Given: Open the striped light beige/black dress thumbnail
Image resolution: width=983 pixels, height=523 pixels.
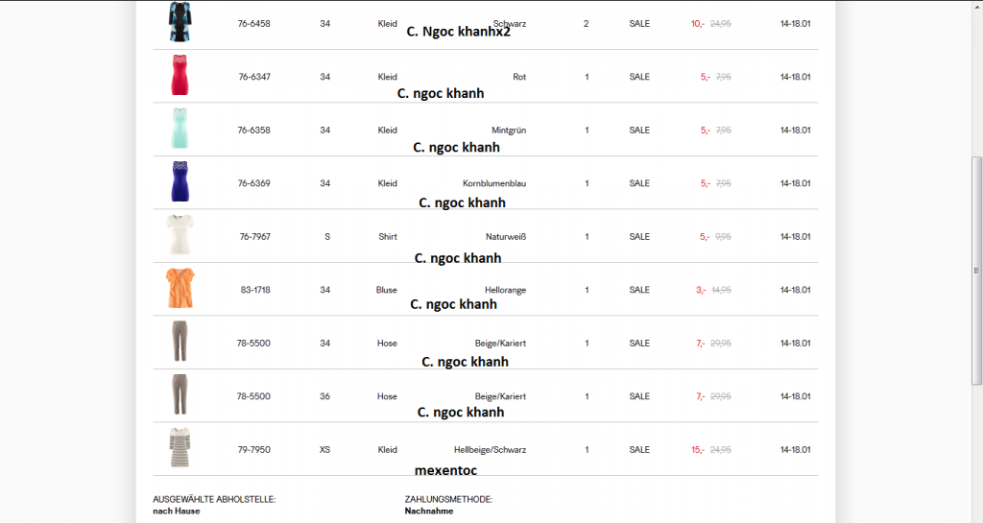Looking at the screenshot, I should pos(180,448).
